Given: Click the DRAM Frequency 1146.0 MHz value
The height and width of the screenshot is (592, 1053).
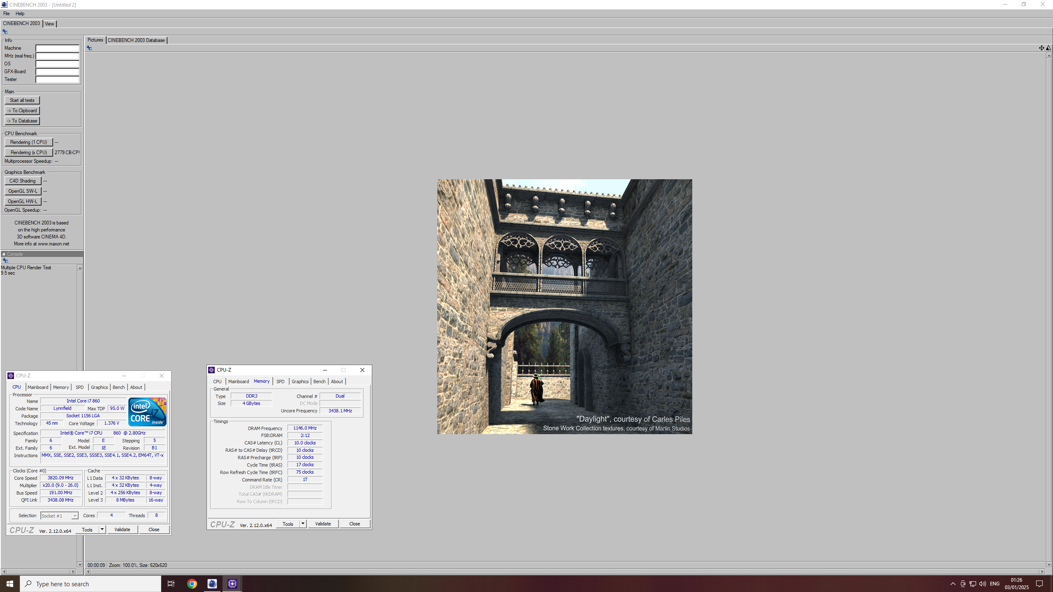Looking at the screenshot, I should (305, 428).
